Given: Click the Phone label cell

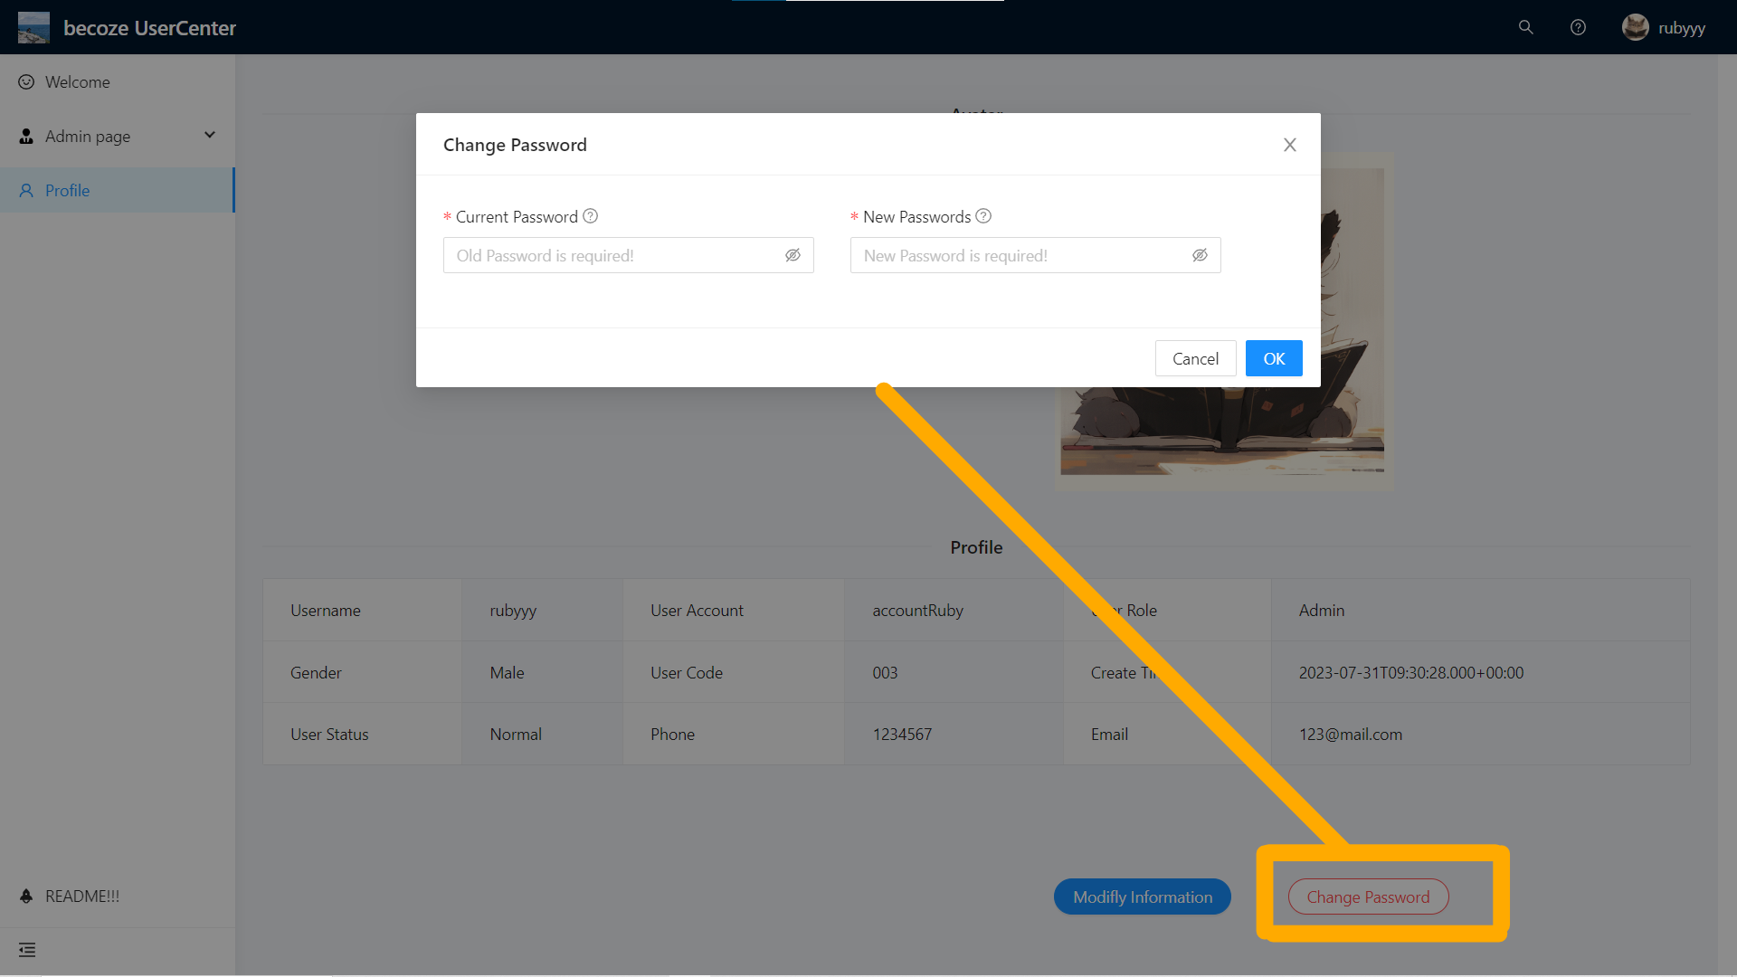Looking at the screenshot, I should (734, 735).
